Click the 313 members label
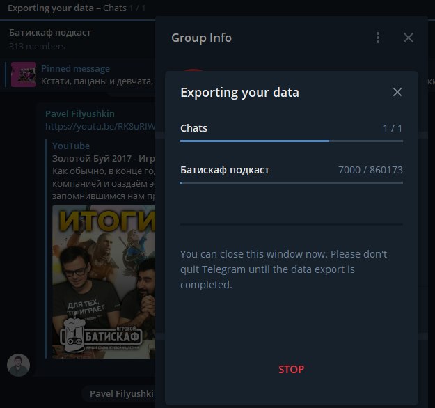 [37, 47]
